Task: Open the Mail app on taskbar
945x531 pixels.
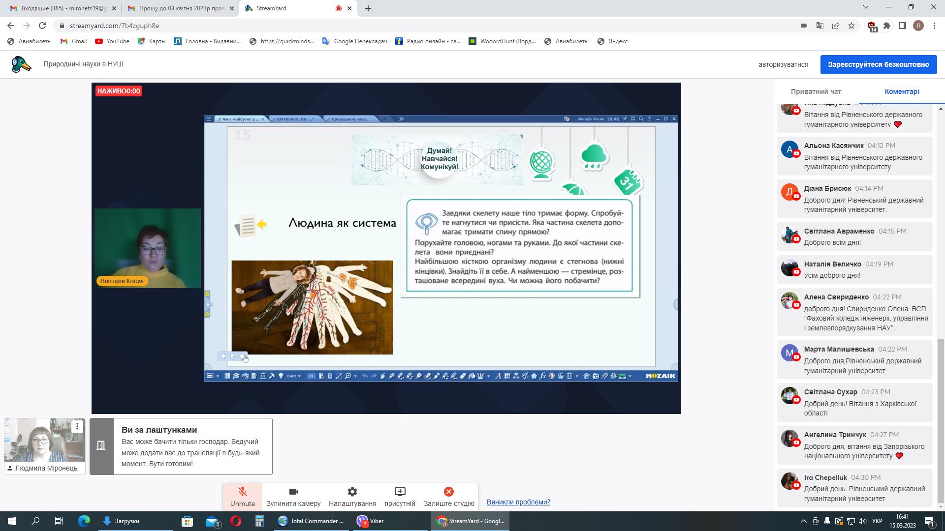Action: [x=212, y=521]
